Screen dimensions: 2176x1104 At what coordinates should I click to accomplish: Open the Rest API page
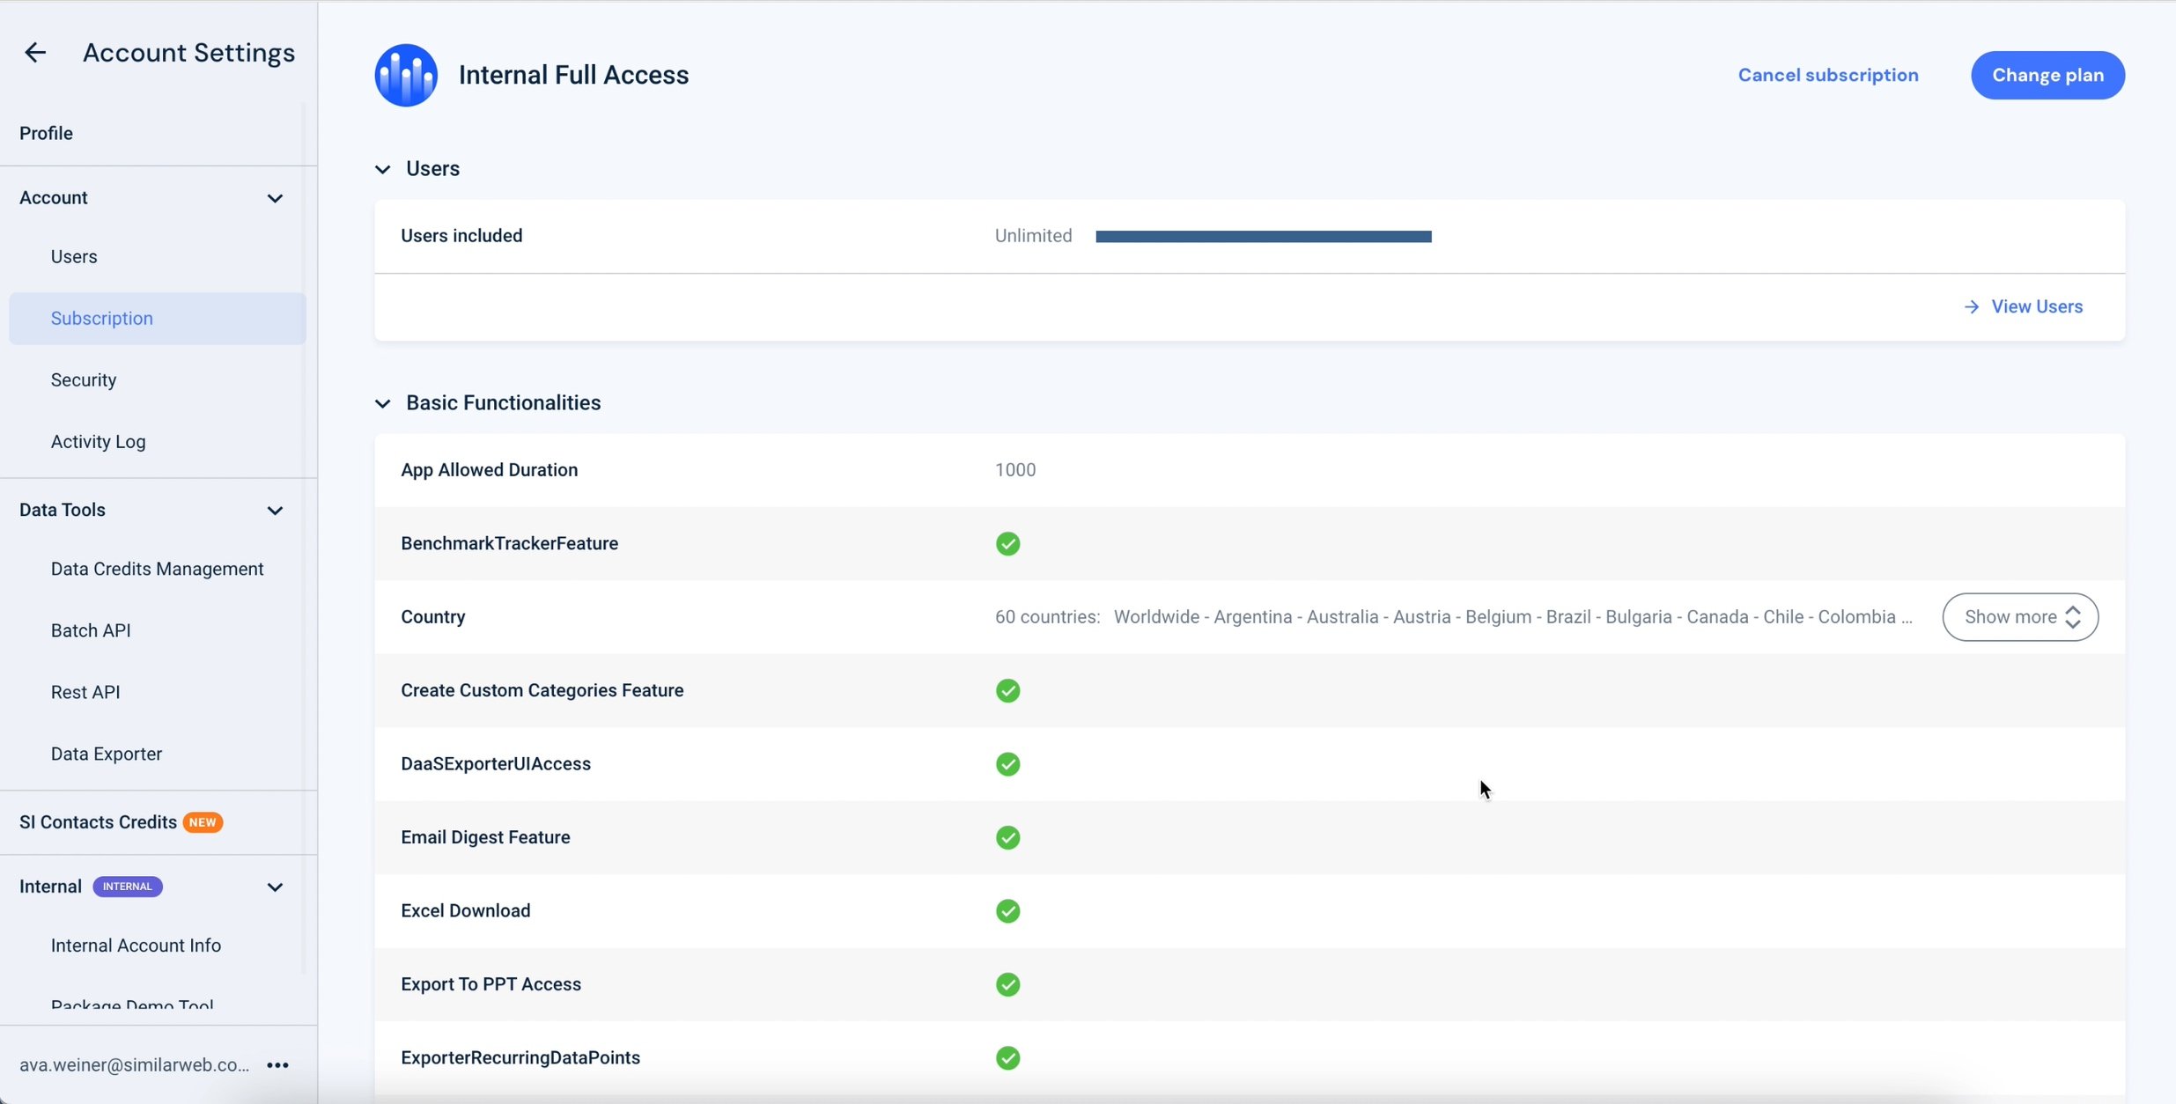[x=85, y=692]
